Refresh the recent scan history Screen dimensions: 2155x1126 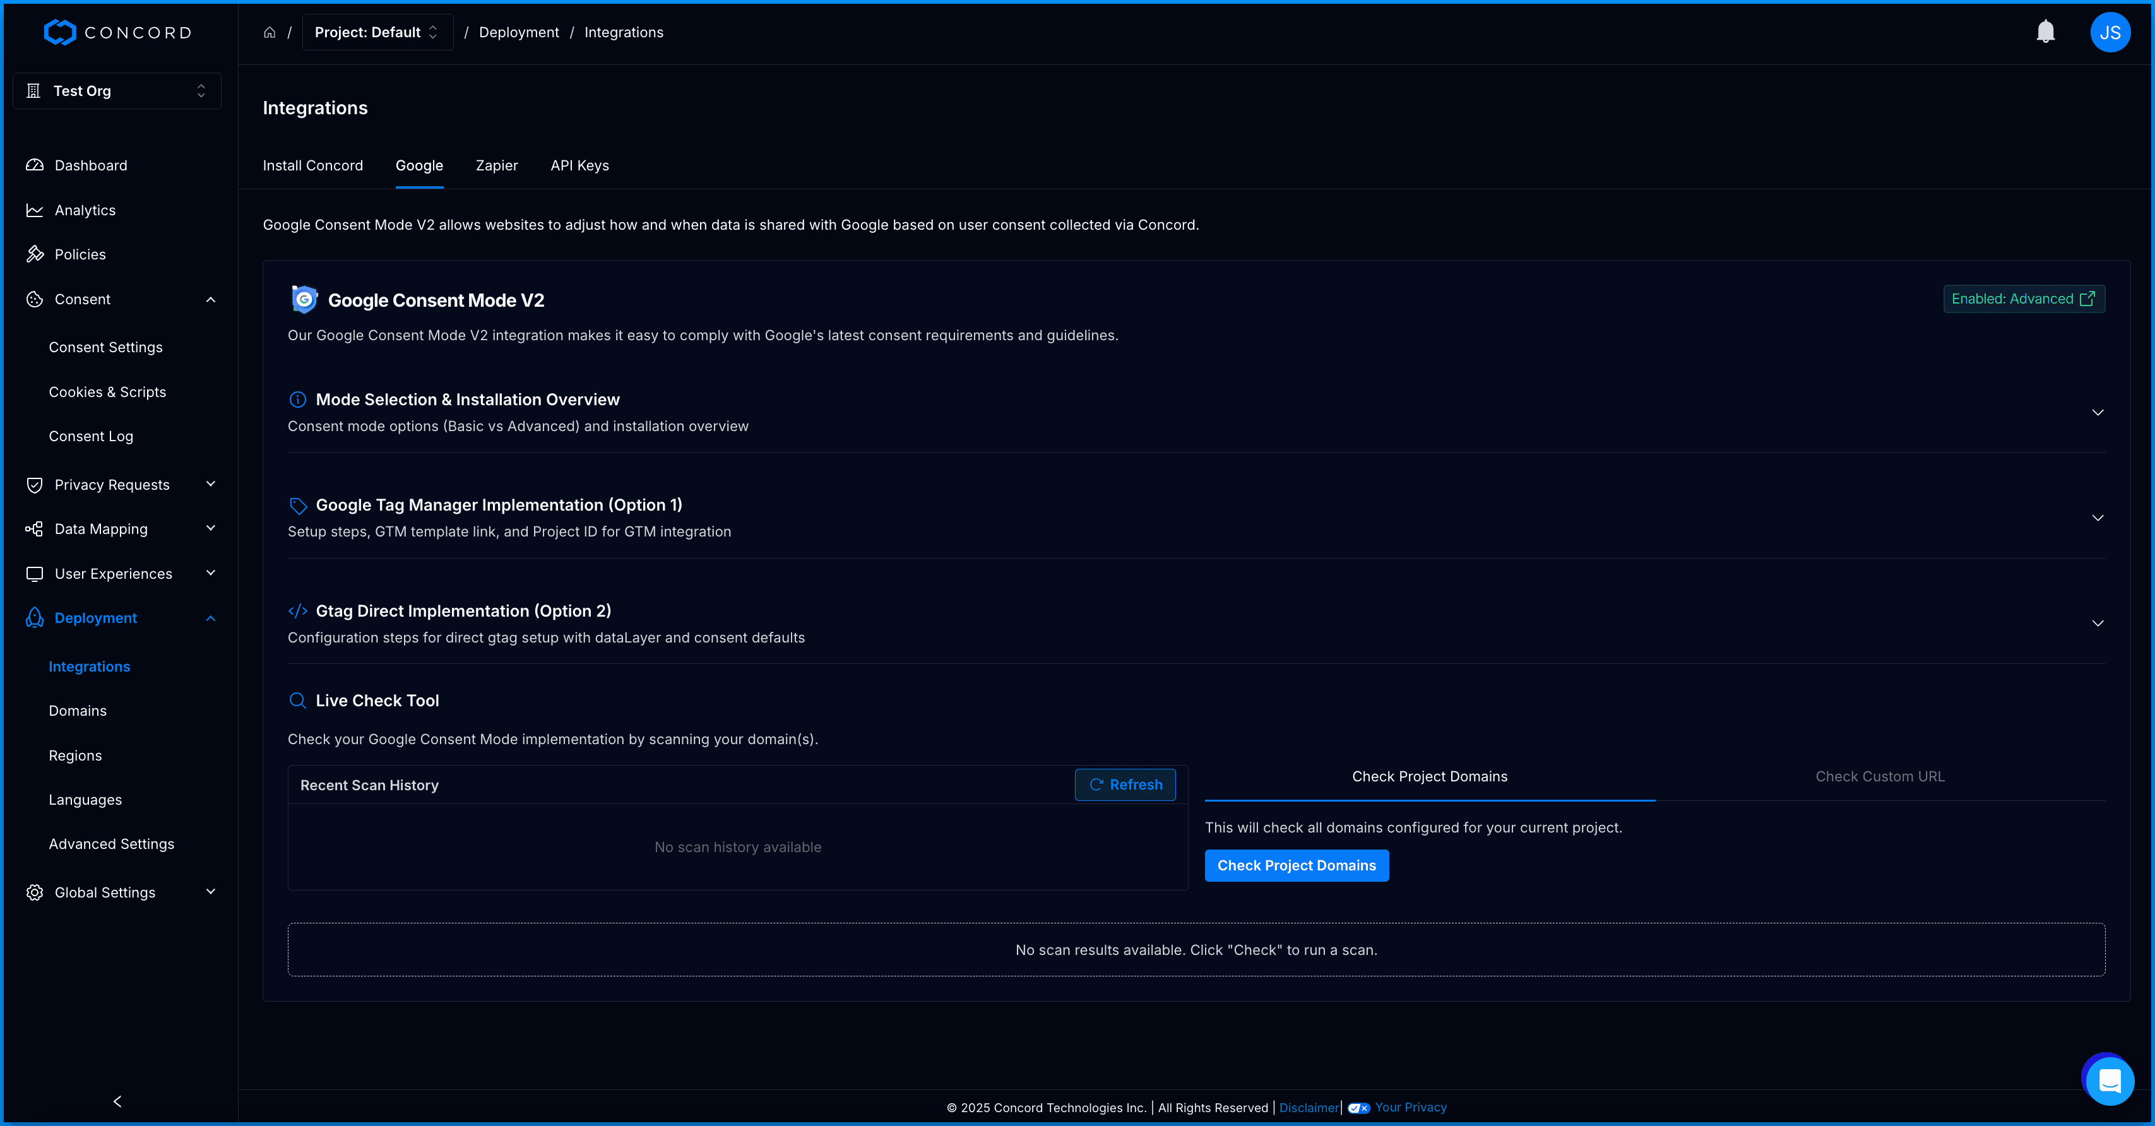point(1124,785)
